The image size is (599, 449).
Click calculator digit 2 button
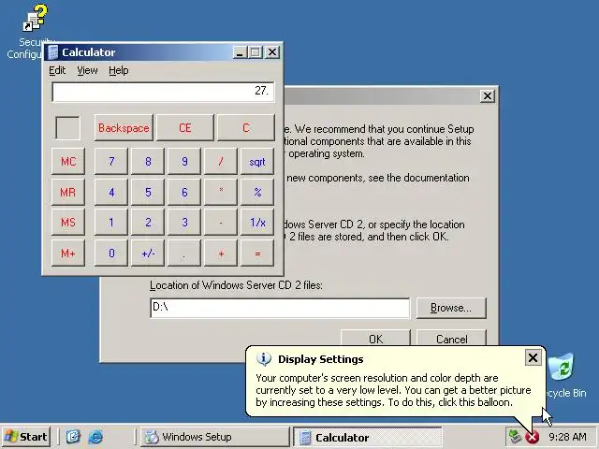(x=148, y=223)
